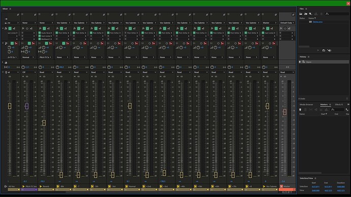Open the Mixer panel menu icon
The width and height of the screenshot is (351, 197).
point(10,9)
